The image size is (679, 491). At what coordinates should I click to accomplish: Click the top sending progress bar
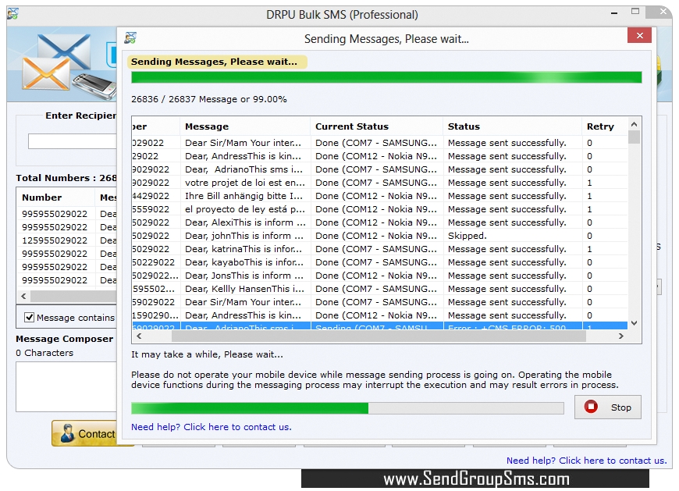(386, 77)
